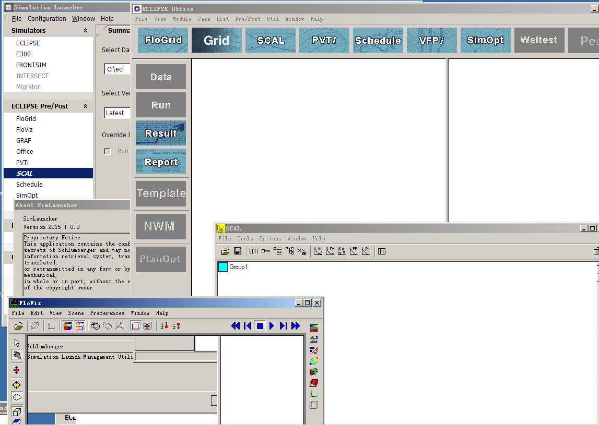Select E300 in the Simulators list
599x425 pixels.
tap(24, 54)
